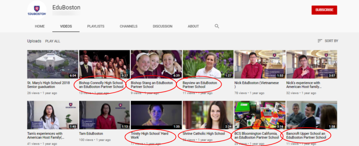Click the 6:04 duration badge

tap(73, 76)
